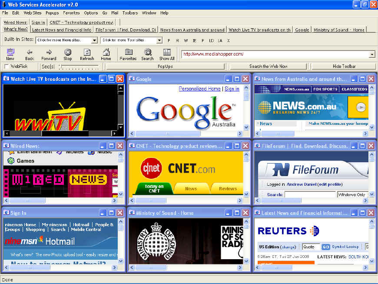The image size is (378, 284).
Task: Click the blue Go icon beside Quote field
Action: point(326,247)
